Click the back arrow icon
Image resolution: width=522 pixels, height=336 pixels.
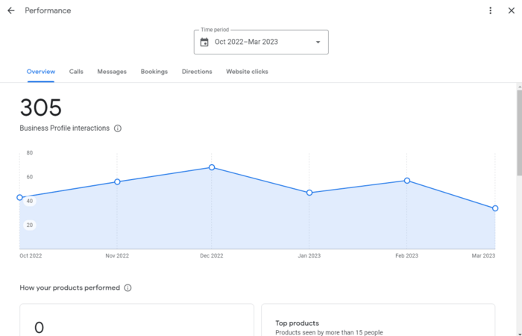pos(11,10)
